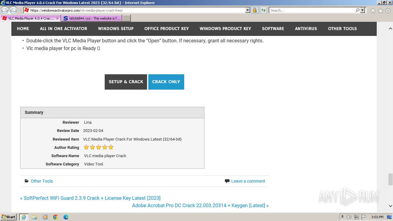Open ANTIVIRUS menu item

click(306, 29)
